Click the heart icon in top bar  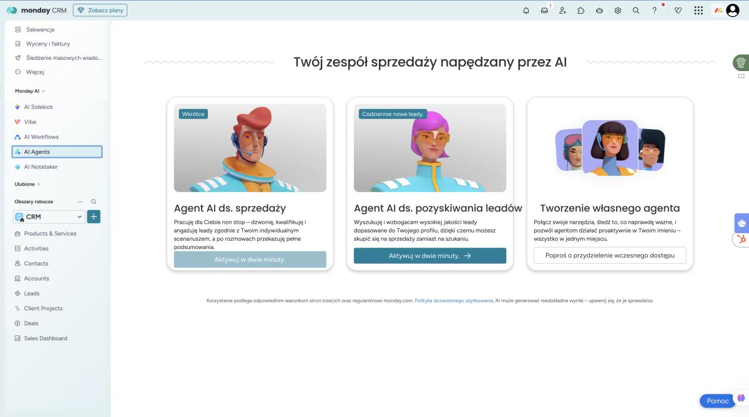678,11
